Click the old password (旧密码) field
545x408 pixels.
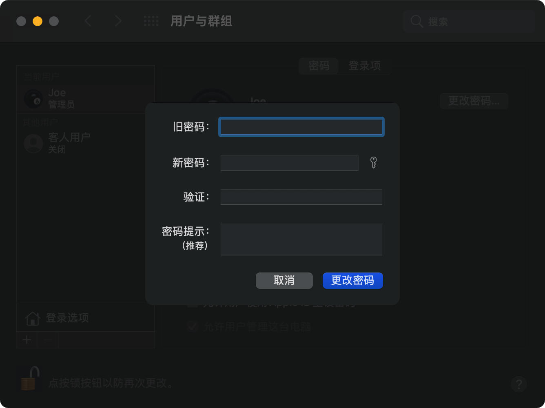[x=301, y=127]
